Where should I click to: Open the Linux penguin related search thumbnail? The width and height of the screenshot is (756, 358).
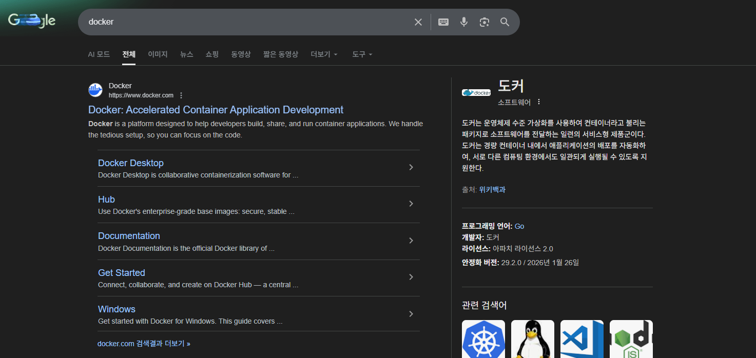click(x=533, y=339)
